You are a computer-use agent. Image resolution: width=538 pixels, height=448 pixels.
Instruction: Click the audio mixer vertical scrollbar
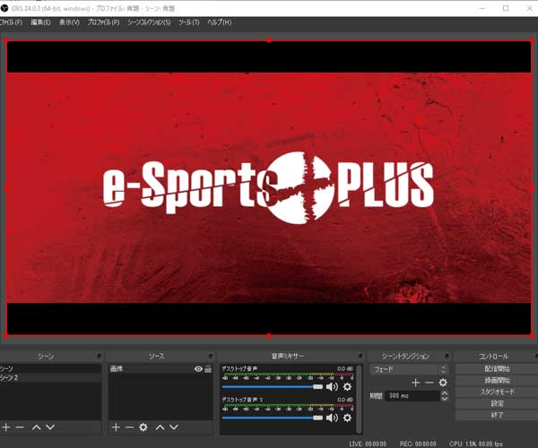tap(359, 399)
